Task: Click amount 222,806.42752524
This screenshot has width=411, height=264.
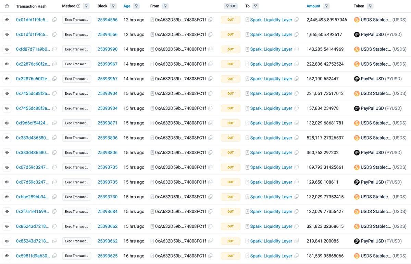Action: pos(325,64)
